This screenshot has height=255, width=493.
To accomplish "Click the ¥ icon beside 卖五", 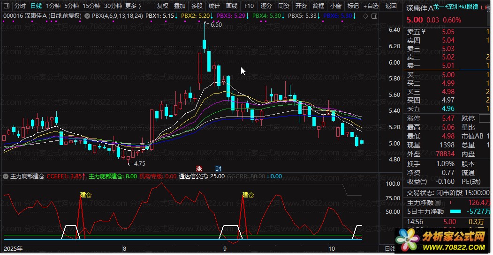I will pyautogui.click(x=424, y=32).
